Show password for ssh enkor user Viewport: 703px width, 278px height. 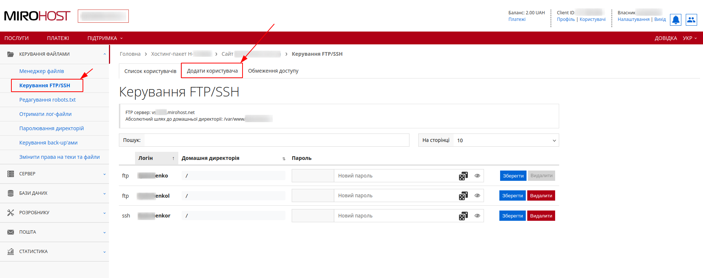pos(477,216)
